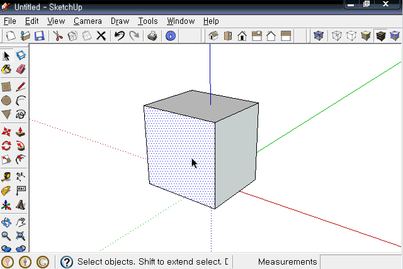Activate the Rotate tool
403x269 pixels.
6,146
